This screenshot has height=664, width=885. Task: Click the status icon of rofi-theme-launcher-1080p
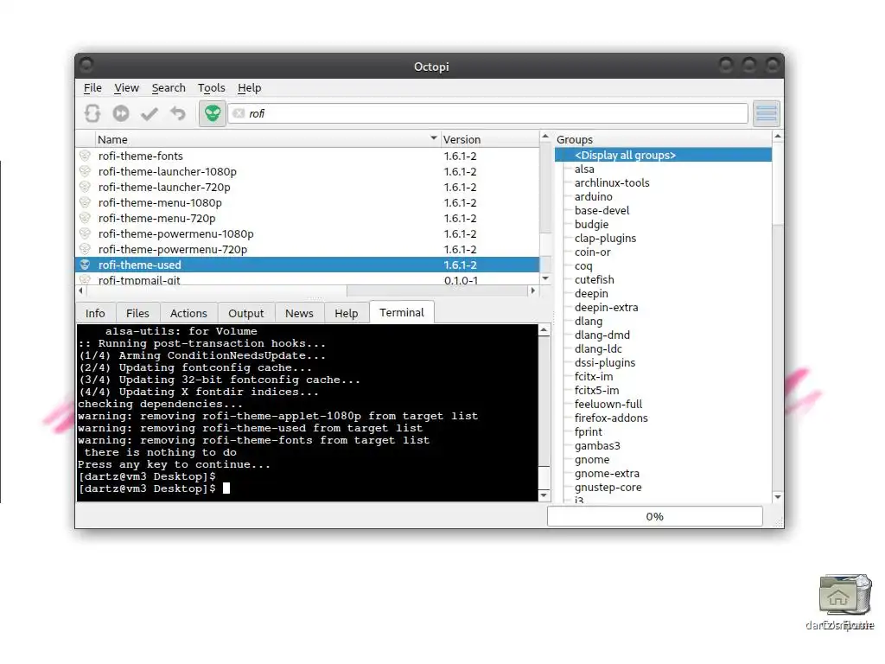tap(86, 171)
